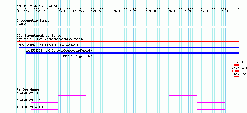Click the 173928k ruler tick label

151,11
